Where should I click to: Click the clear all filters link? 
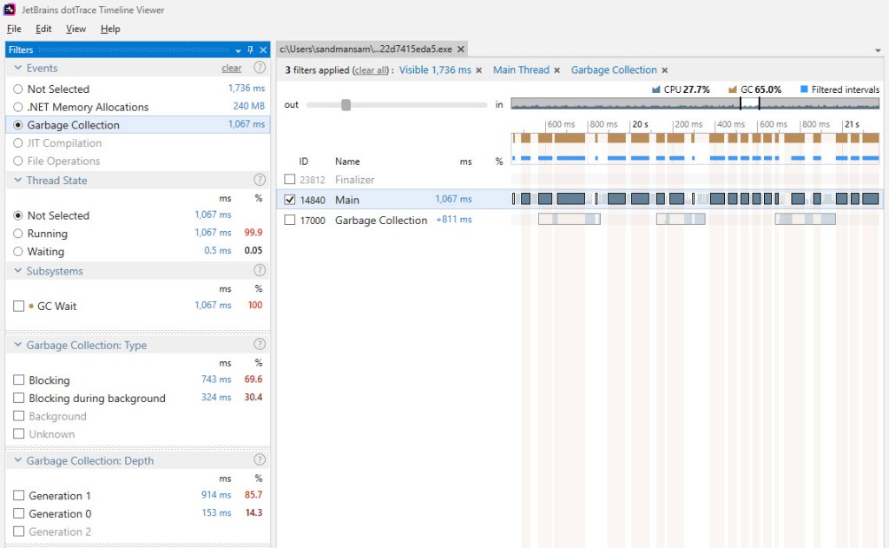coord(372,70)
